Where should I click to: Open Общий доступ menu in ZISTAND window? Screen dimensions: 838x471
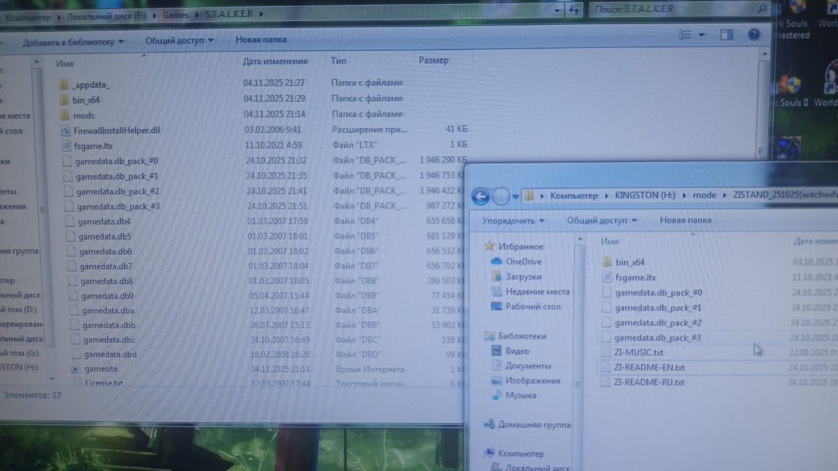[602, 220]
